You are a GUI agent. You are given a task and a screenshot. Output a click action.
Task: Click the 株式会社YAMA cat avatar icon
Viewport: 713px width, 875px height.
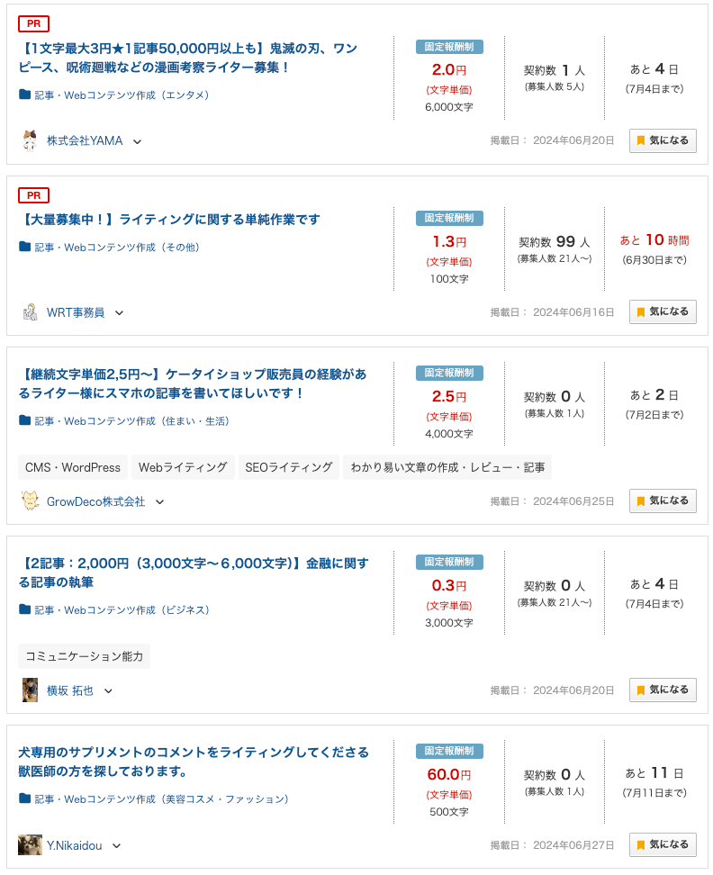coord(30,140)
